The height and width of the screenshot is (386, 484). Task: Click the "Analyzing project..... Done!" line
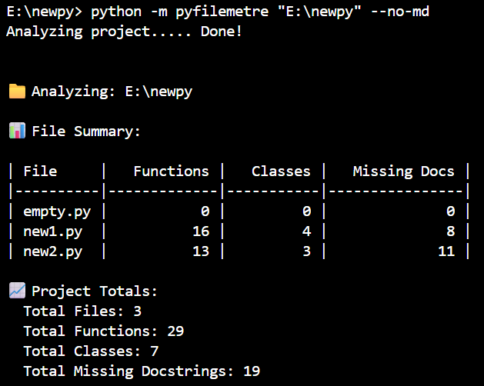[124, 32]
